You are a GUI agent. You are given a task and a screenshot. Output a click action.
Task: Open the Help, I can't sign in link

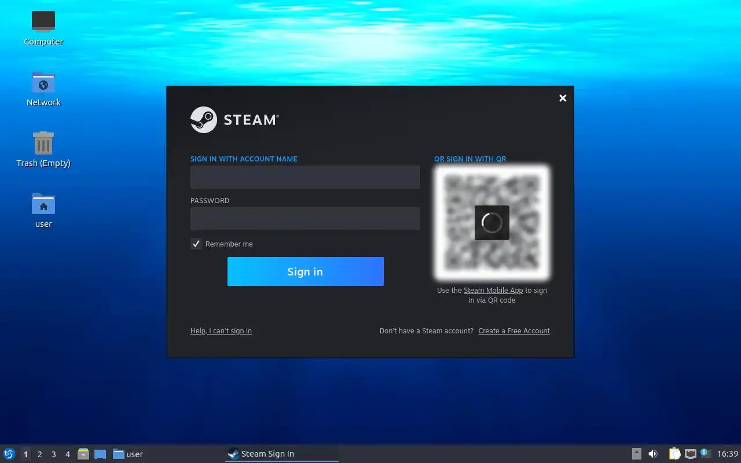coord(221,331)
